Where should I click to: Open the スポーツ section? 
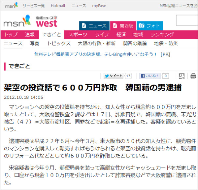78,34
